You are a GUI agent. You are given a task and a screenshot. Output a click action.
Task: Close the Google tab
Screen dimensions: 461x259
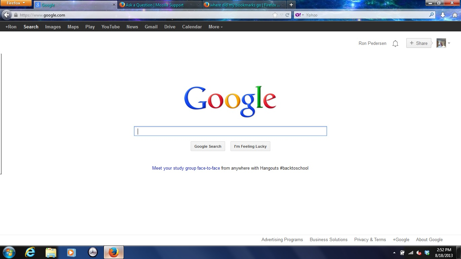pos(114,5)
